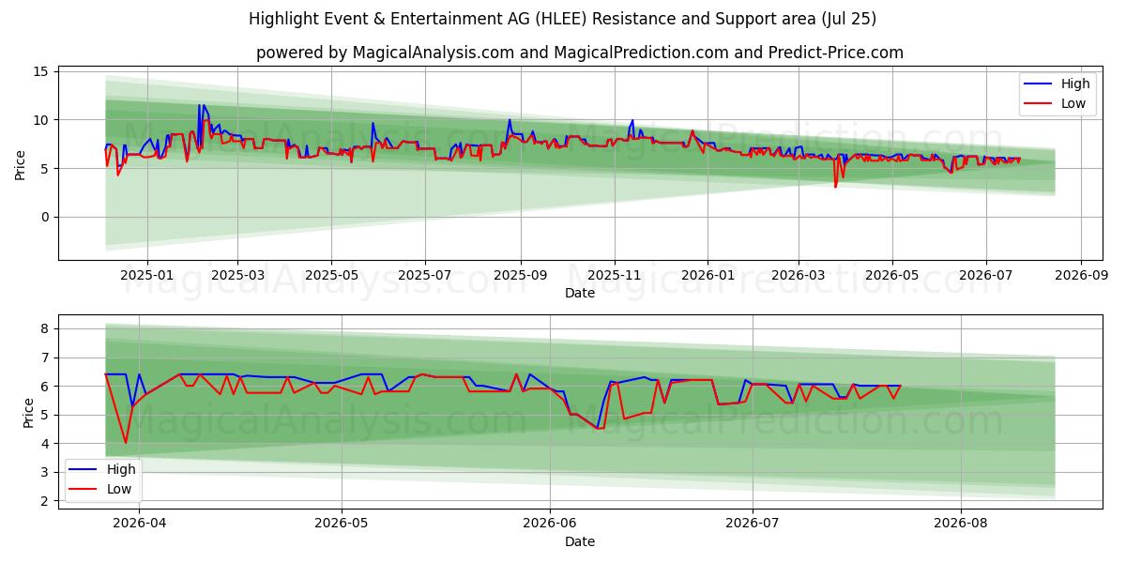Click the 2025-11 tick label on top chart
This screenshot has width=1126, height=563.
pyautogui.click(x=615, y=276)
